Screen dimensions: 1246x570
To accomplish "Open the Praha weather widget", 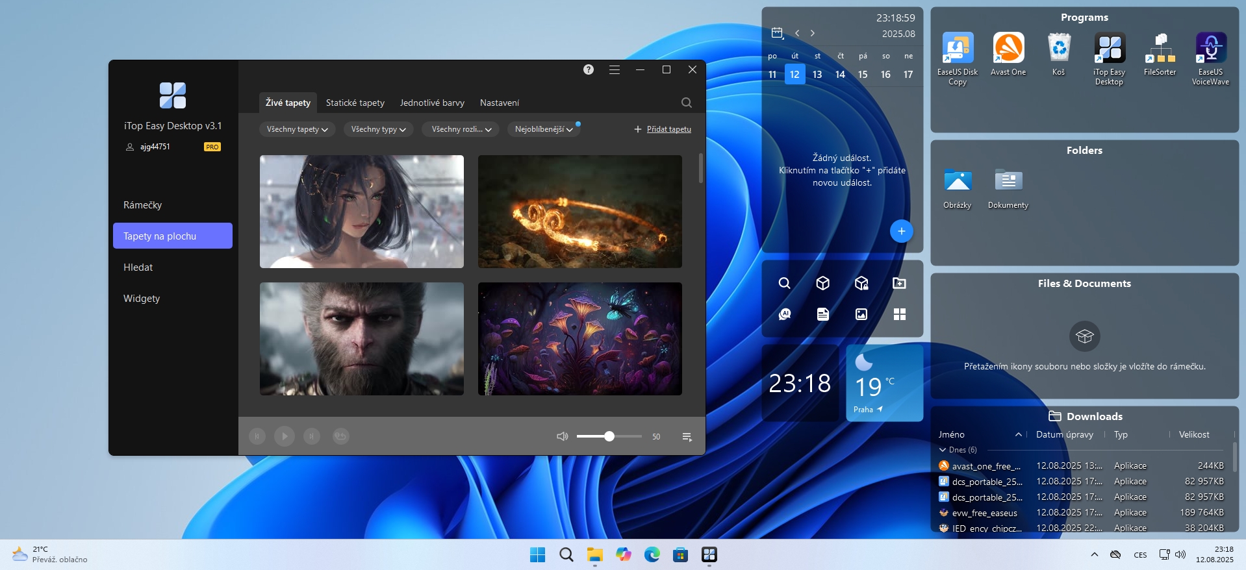I will [x=885, y=383].
